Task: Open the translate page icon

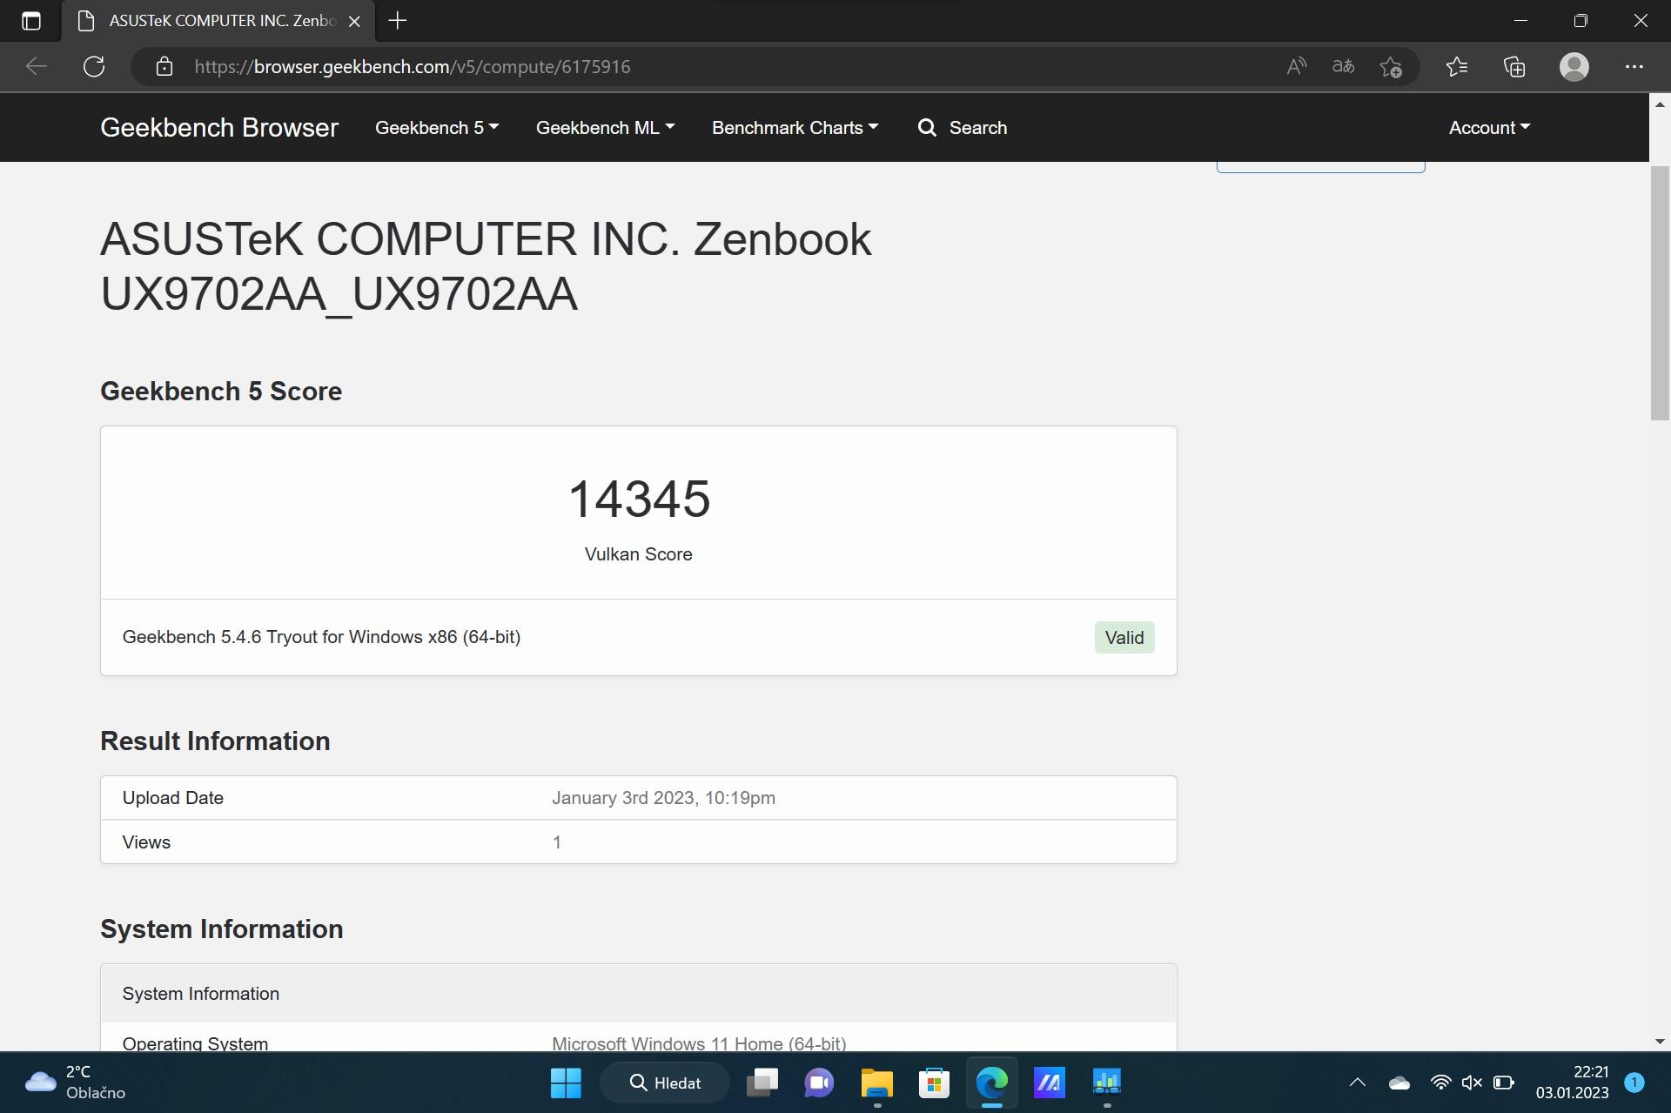Action: [1343, 67]
